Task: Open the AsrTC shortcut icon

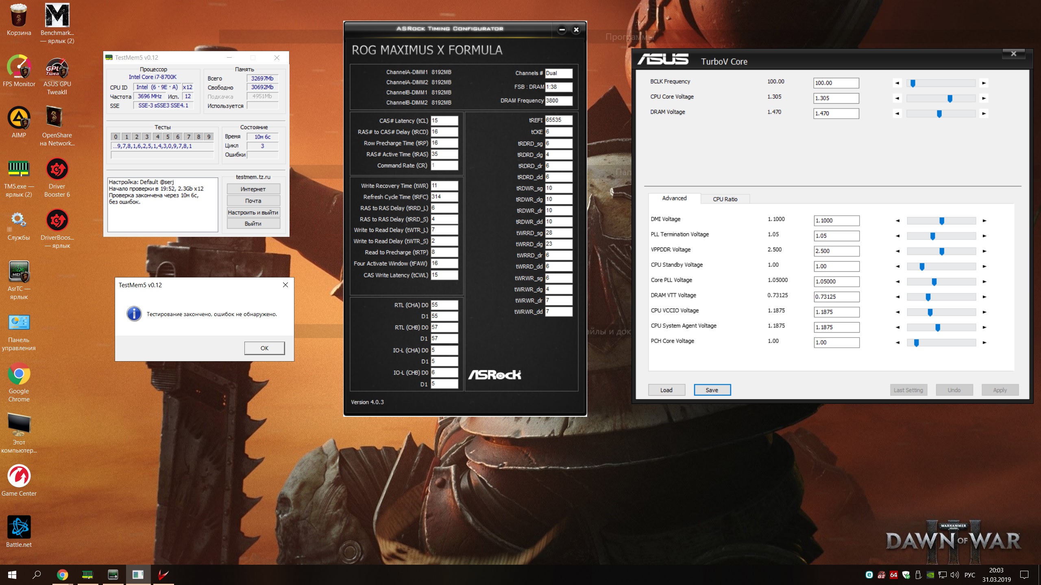Action: [19, 272]
